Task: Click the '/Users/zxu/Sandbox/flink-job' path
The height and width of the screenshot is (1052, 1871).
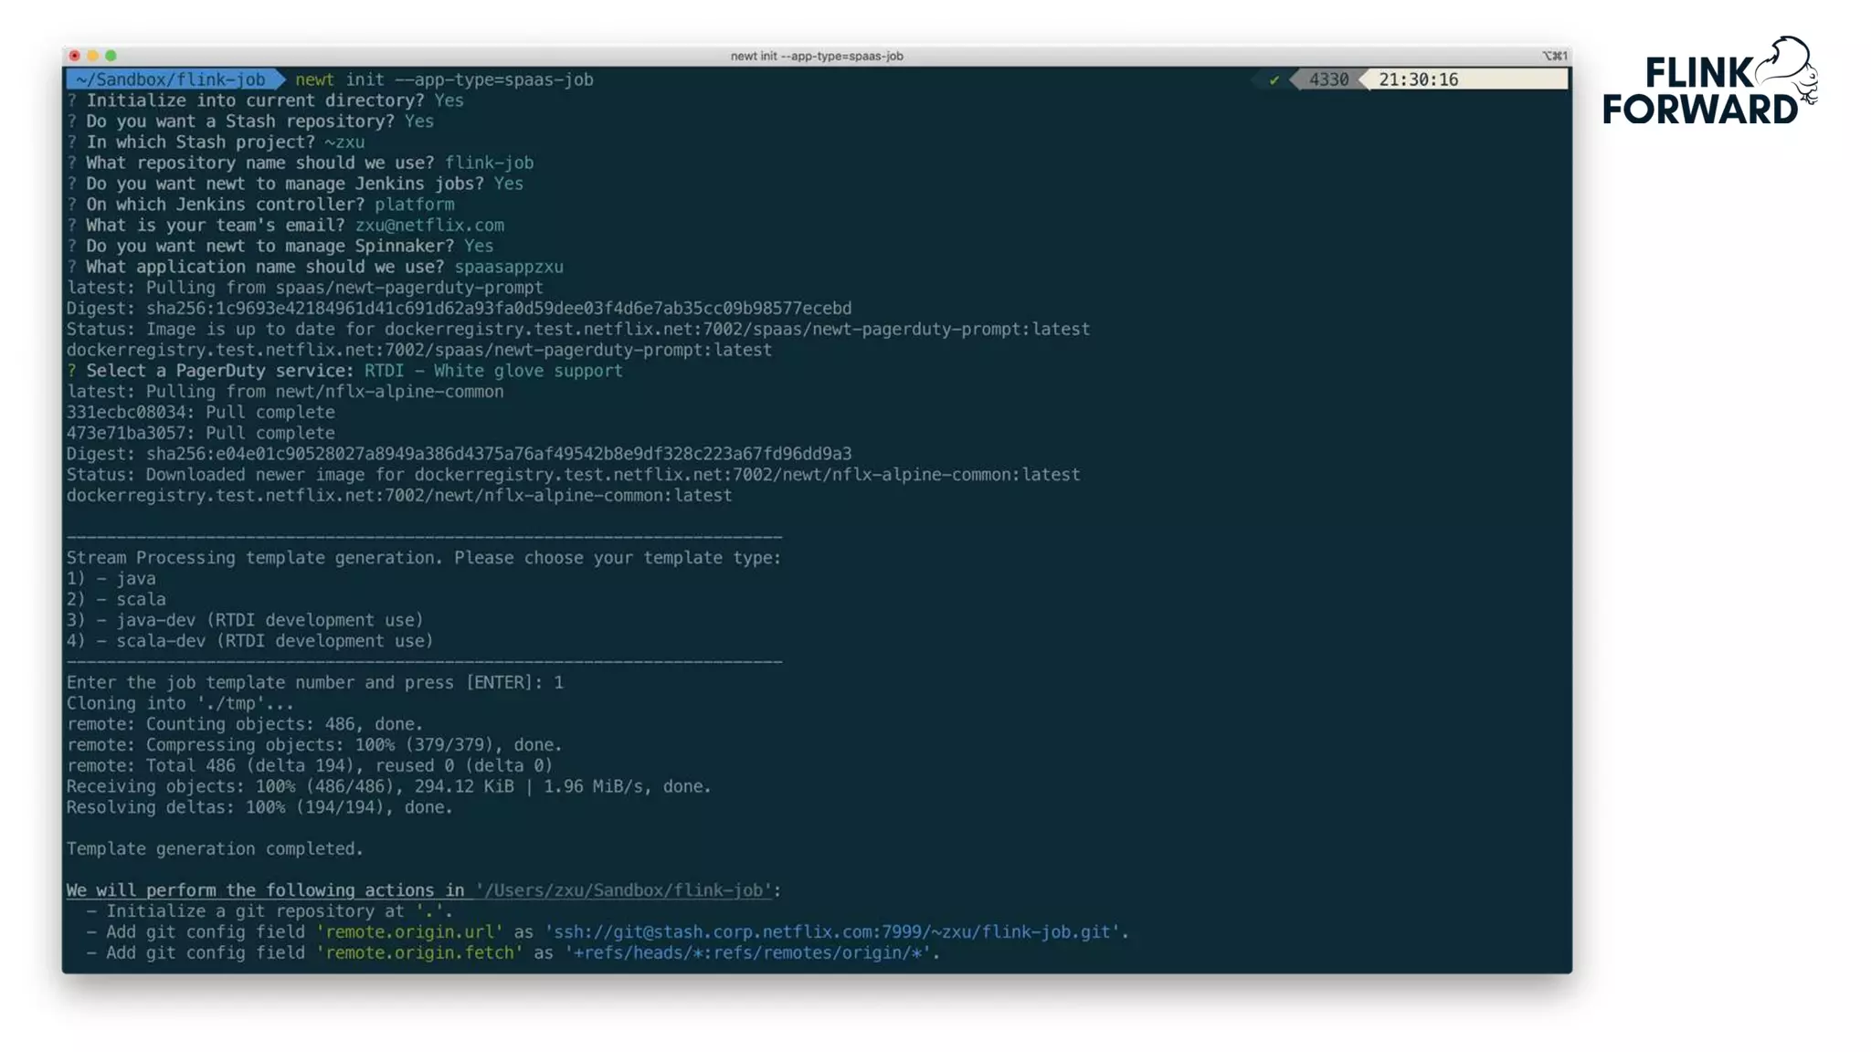Action: pos(624,890)
